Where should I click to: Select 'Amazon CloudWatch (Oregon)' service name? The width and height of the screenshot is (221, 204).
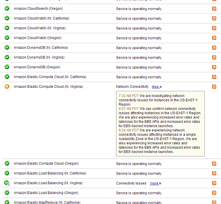point(38,38)
